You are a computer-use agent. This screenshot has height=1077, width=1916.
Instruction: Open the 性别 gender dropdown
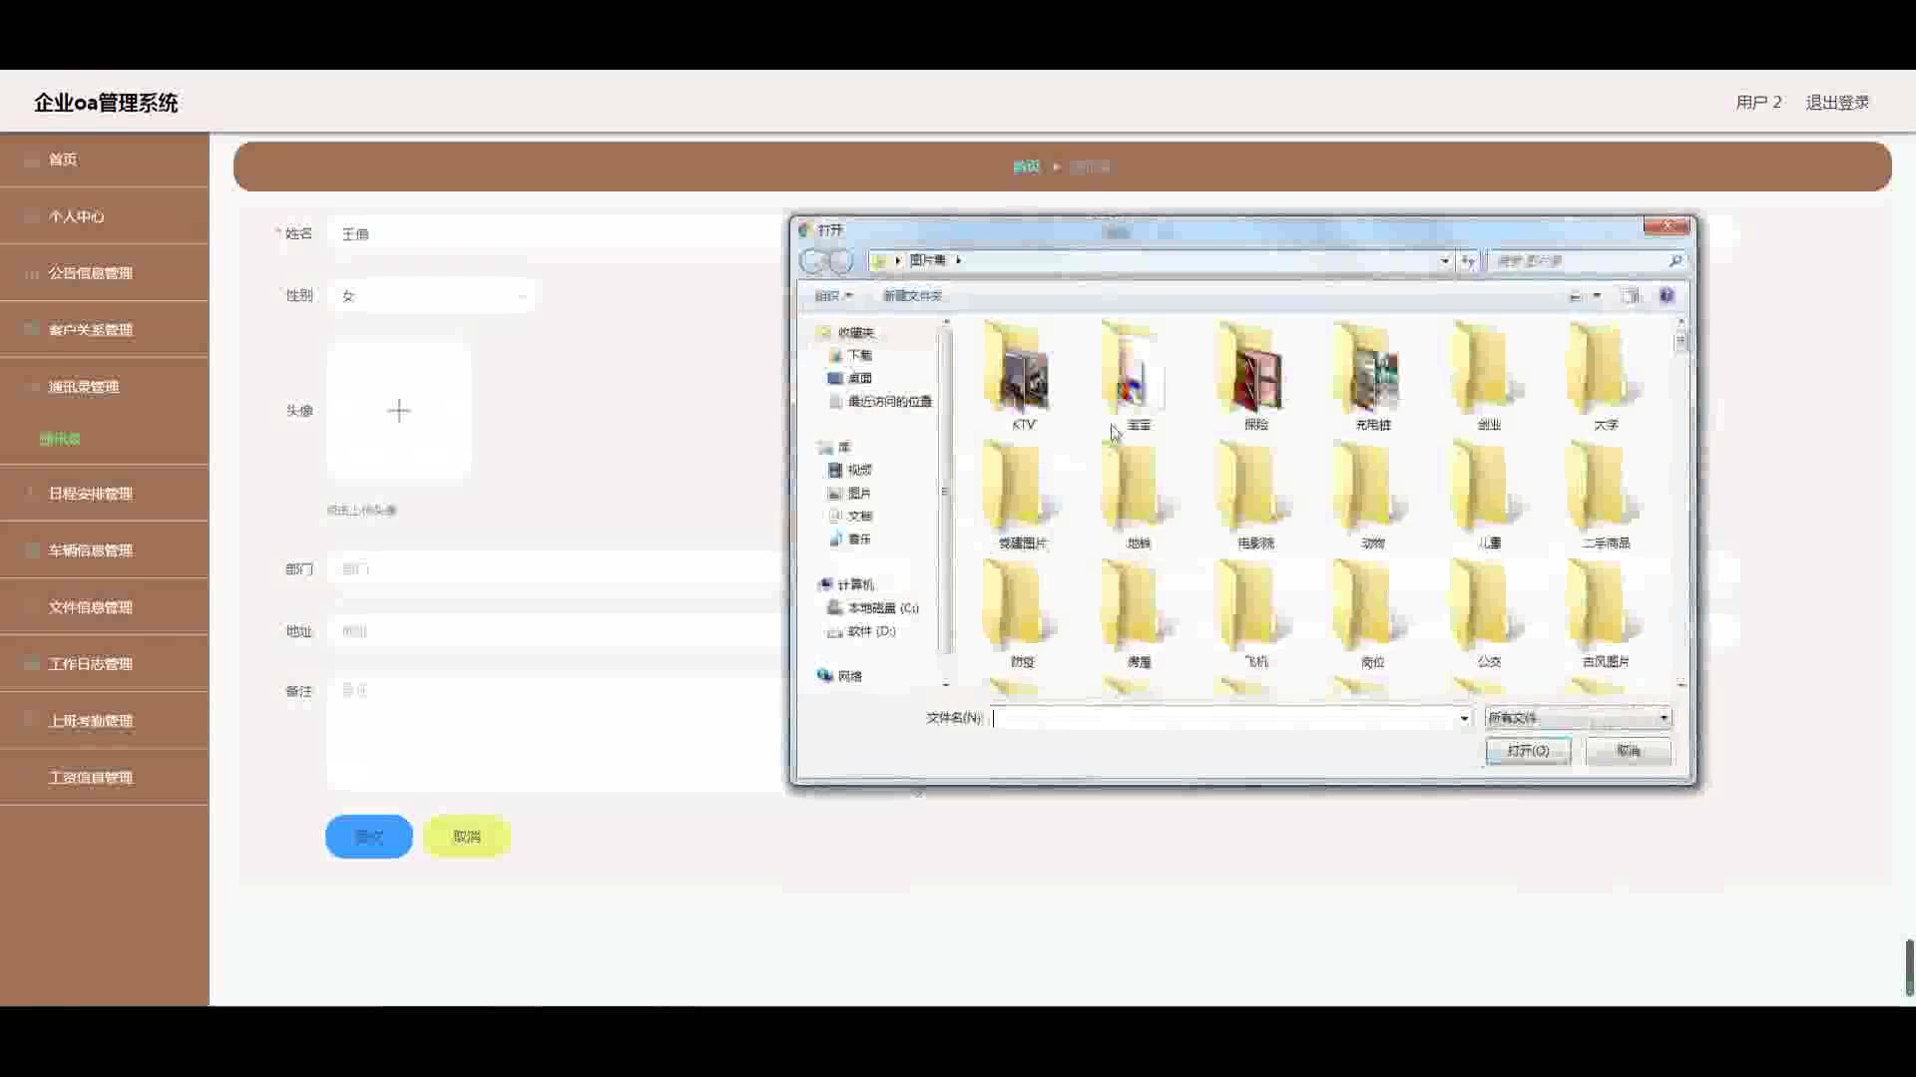coord(431,296)
